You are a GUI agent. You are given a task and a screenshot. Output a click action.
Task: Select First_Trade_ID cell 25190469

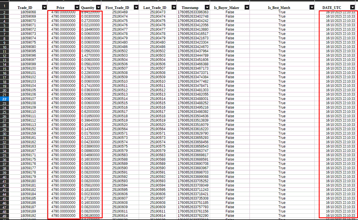[x=120, y=12]
